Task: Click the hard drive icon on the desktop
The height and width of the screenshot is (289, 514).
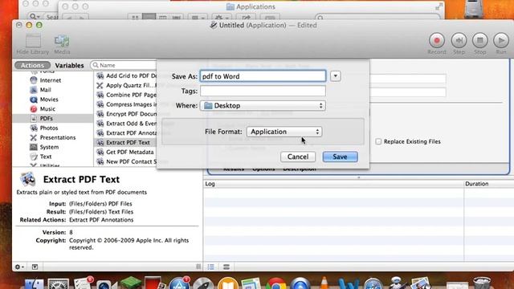Action: point(473,10)
